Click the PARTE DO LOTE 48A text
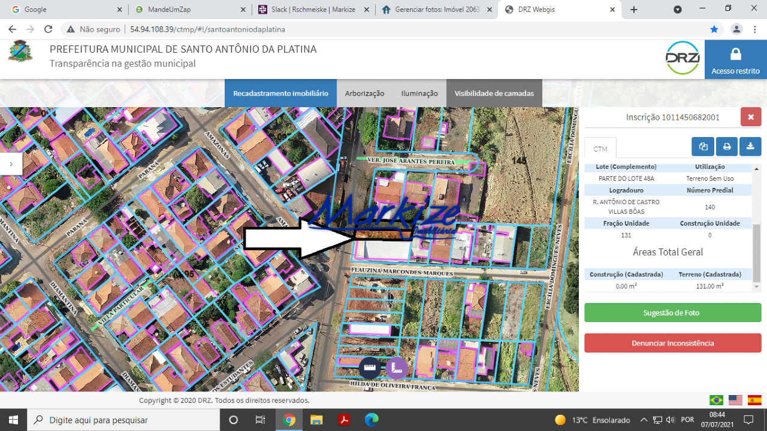This screenshot has width=767, height=431. (626, 178)
